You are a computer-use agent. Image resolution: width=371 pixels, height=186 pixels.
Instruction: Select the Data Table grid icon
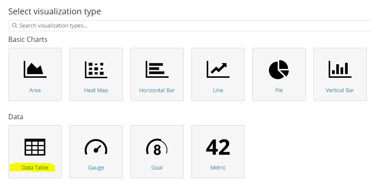click(x=35, y=147)
